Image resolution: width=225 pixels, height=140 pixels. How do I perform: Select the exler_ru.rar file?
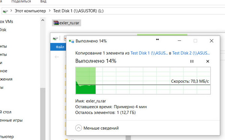pos(66,23)
